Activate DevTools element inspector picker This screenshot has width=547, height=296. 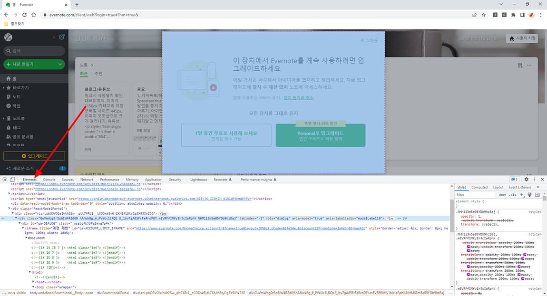click(5, 180)
